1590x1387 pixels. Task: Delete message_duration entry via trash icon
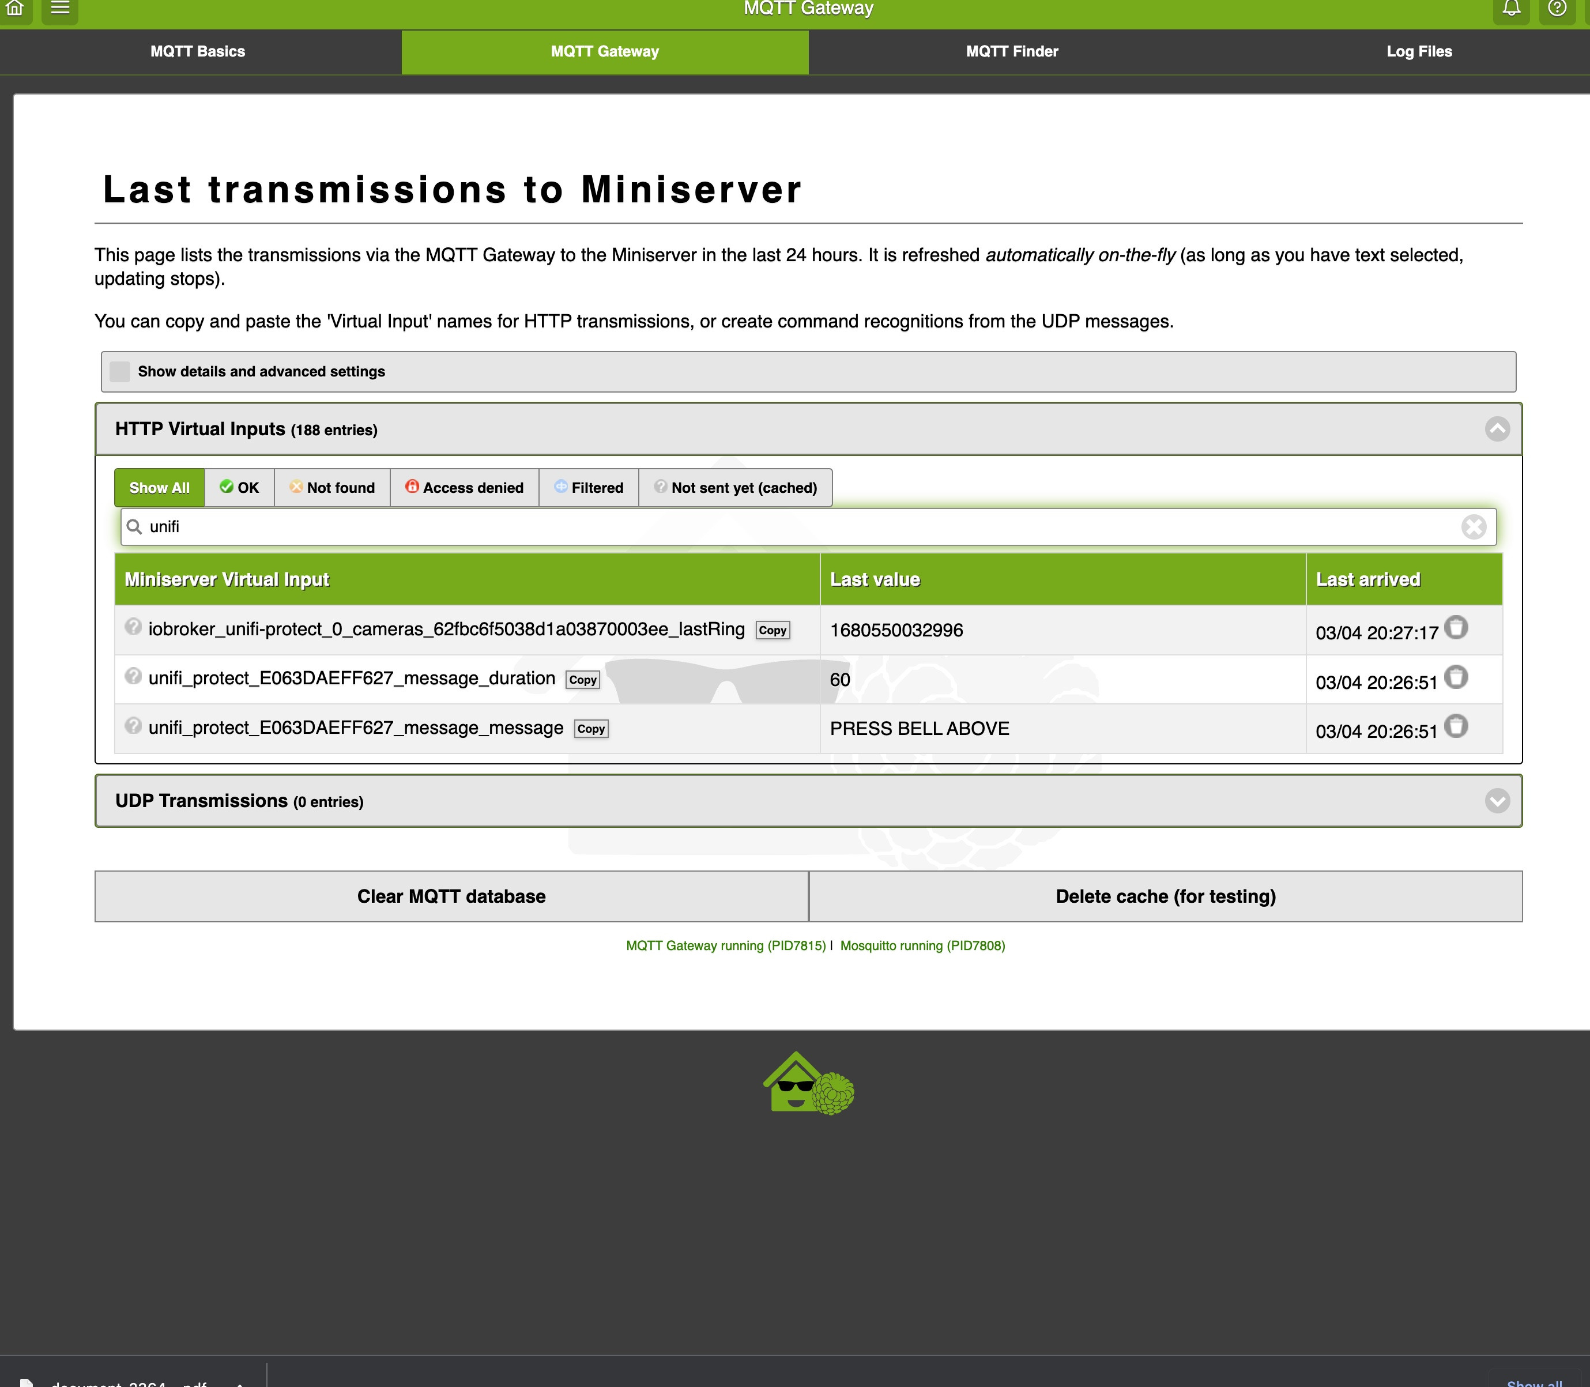[1455, 677]
